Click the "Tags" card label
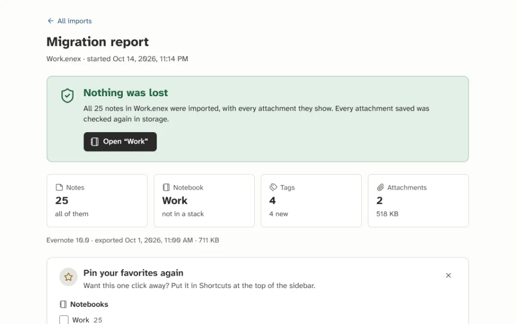Image resolution: width=517 pixels, height=324 pixels. pos(288,188)
